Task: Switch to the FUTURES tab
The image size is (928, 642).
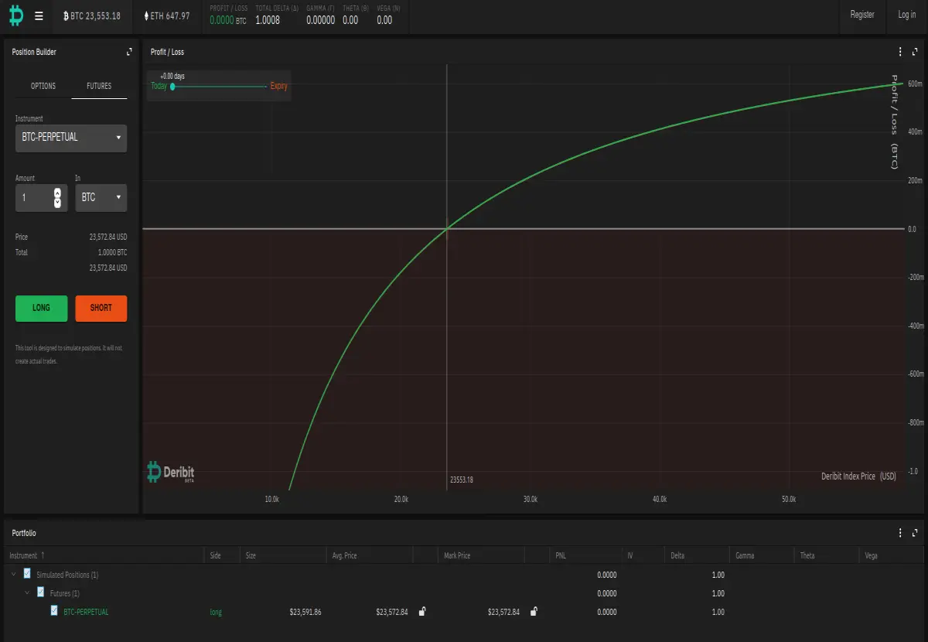Action: point(99,86)
